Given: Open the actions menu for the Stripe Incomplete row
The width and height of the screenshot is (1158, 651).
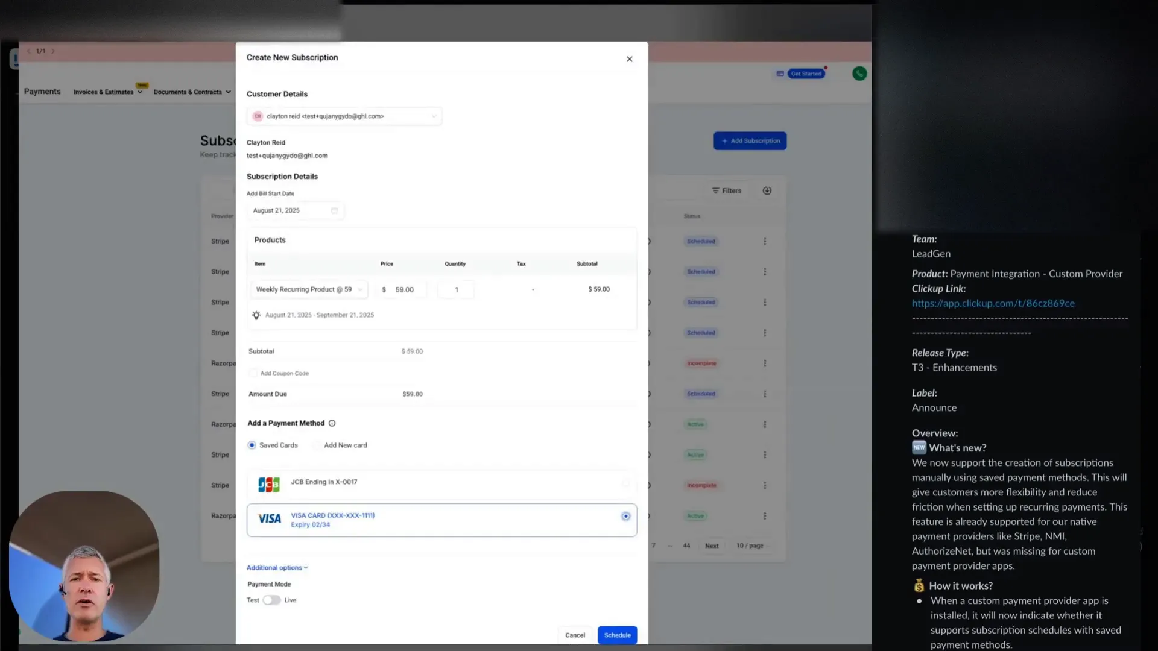Looking at the screenshot, I should (765, 485).
